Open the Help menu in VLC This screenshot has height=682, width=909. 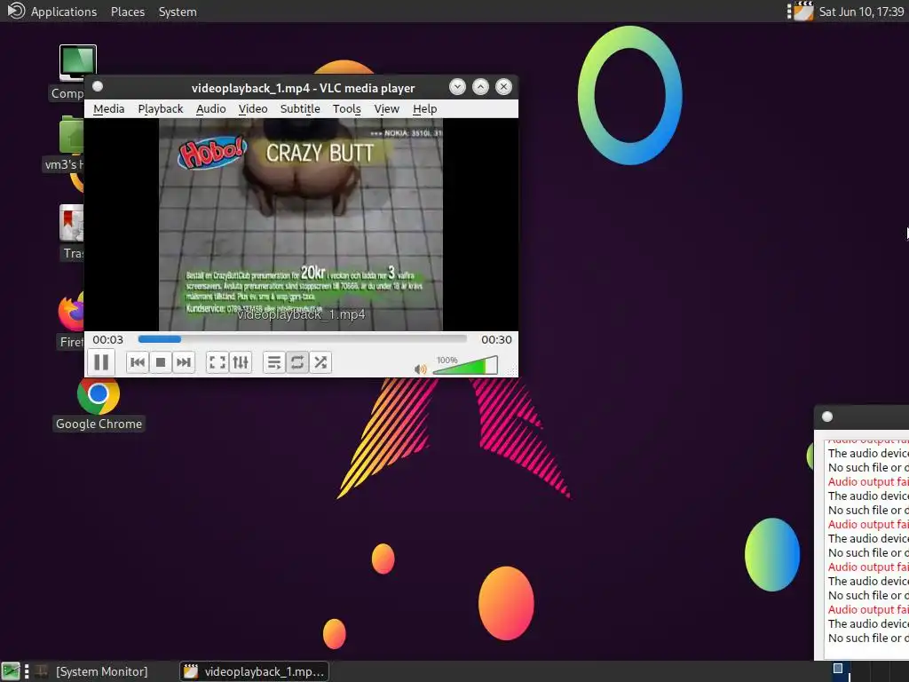425,109
